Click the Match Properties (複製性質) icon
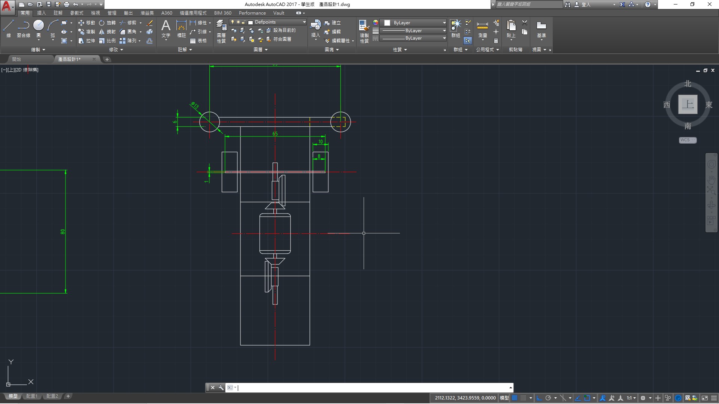Viewport: 719px width, 404px height. (364, 26)
